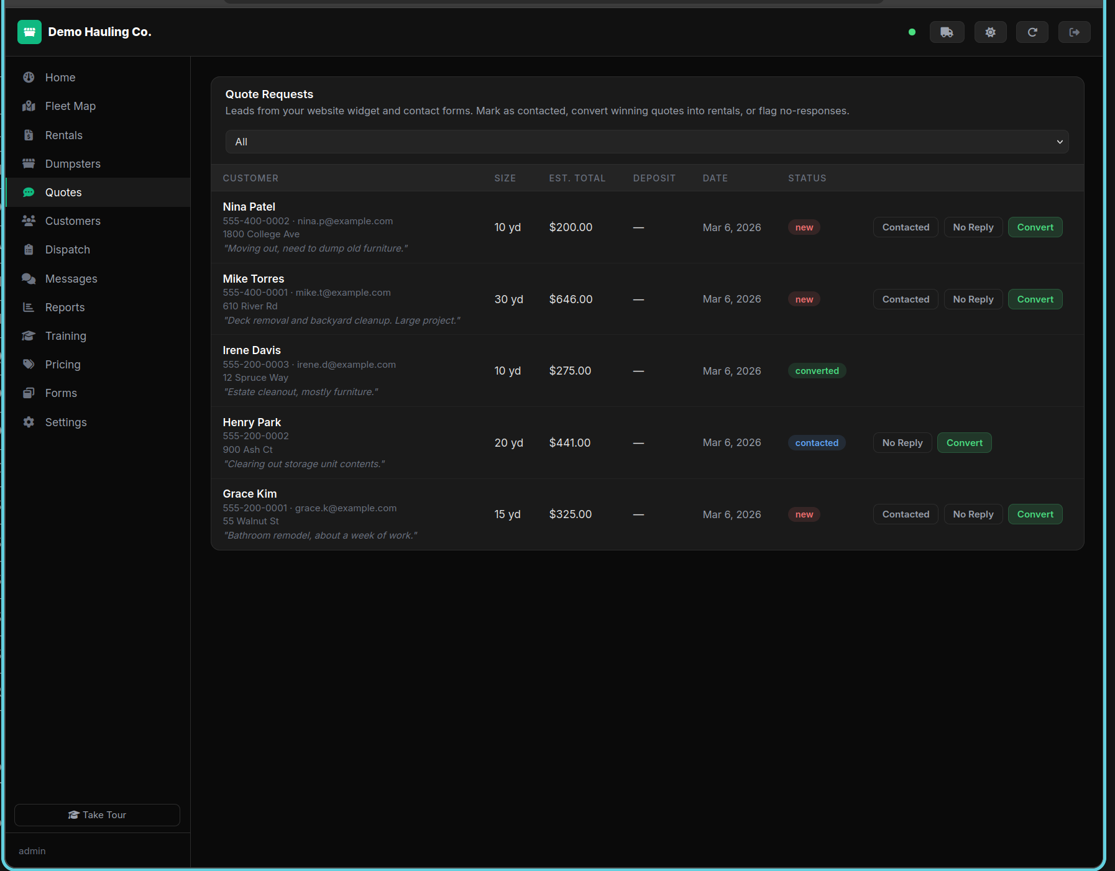This screenshot has width=1115, height=871.
Task: Open Settings from the sidebar
Action: (x=66, y=422)
